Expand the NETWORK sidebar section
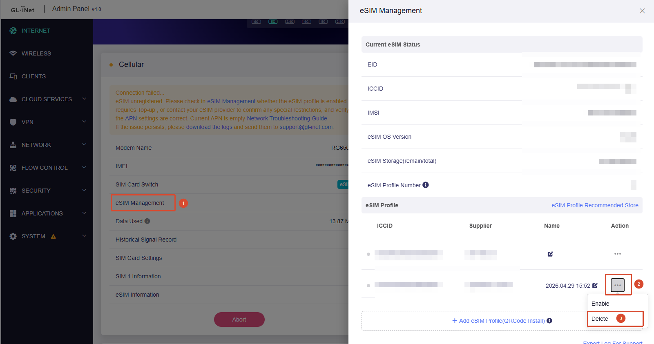The height and width of the screenshot is (344, 654). coord(84,144)
